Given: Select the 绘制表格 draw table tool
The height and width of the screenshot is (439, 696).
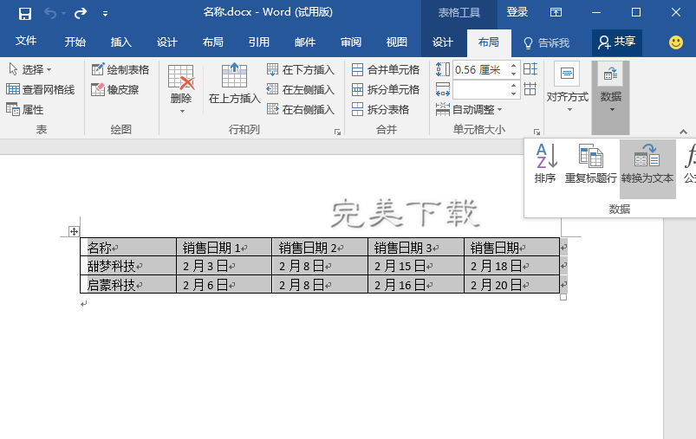Looking at the screenshot, I should click(120, 69).
